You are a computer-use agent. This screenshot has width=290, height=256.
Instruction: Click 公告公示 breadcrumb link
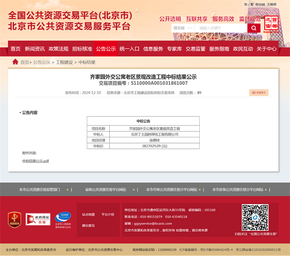pos(42,62)
